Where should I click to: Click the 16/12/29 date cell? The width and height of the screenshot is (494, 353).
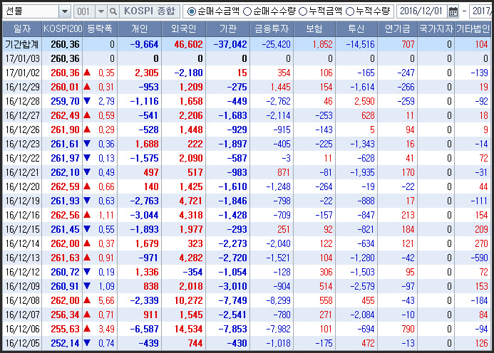click(23, 87)
